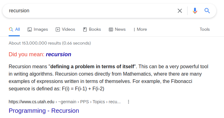Expand the More search categories menu
This screenshot has height=118, width=224.
(x=140, y=29)
